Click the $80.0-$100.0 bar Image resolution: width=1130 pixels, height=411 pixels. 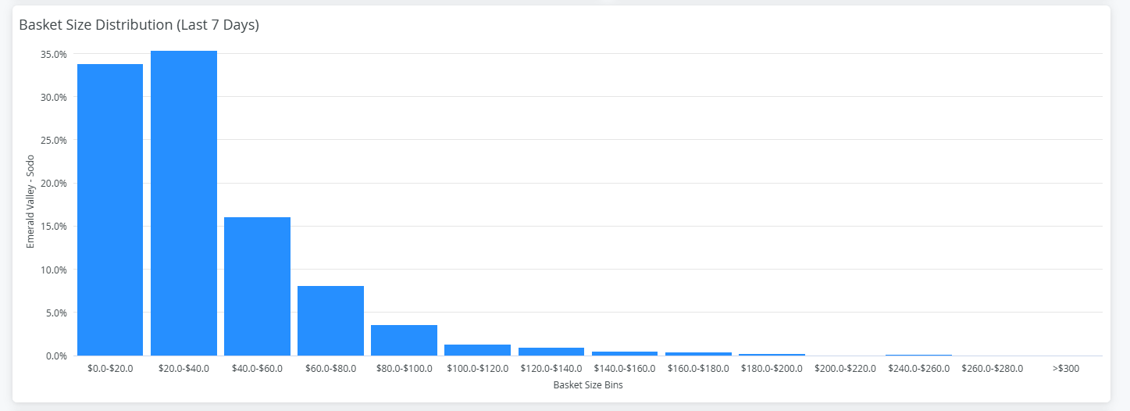tap(404, 340)
